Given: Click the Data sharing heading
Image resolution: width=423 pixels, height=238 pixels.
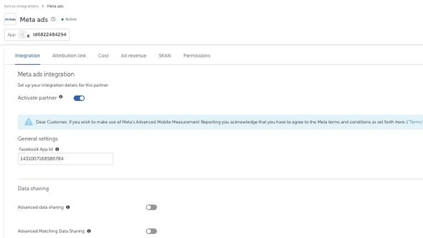Looking at the screenshot, I should click(33, 188).
